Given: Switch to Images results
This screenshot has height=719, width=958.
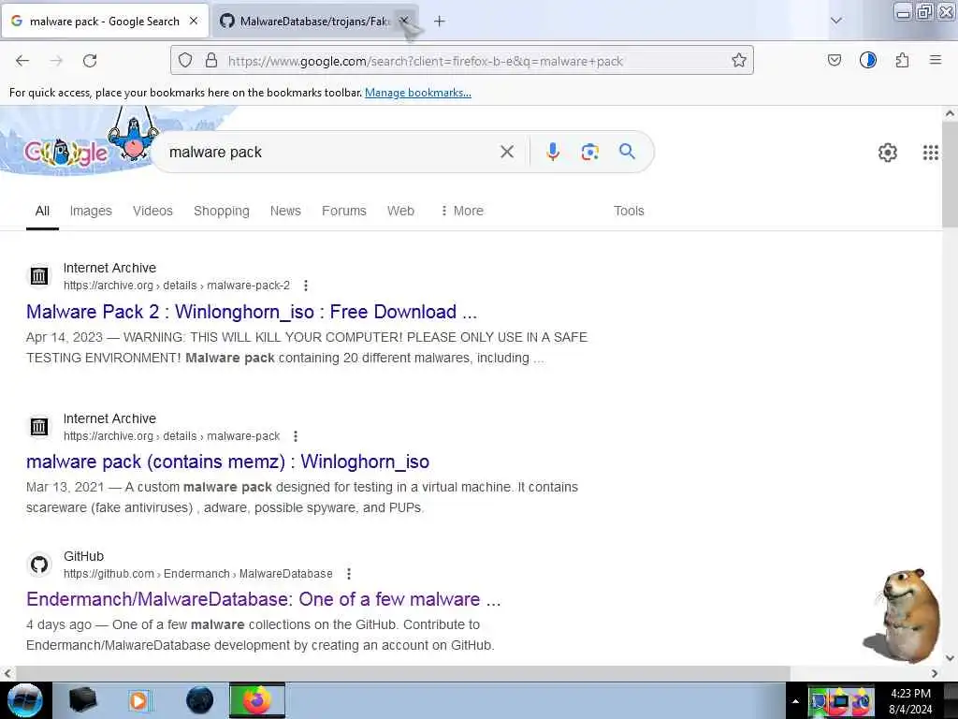Looking at the screenshot, I should [x=91, y=211].
